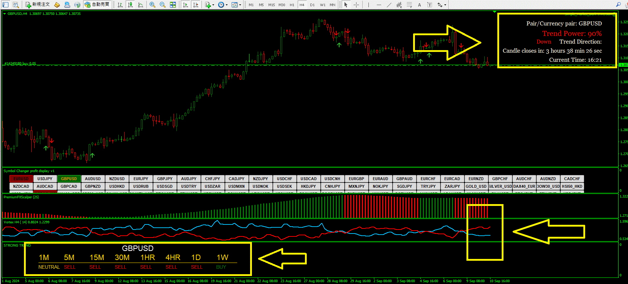
Task: Click the Symbol Changer profit display label
Action: click(29, 171)
